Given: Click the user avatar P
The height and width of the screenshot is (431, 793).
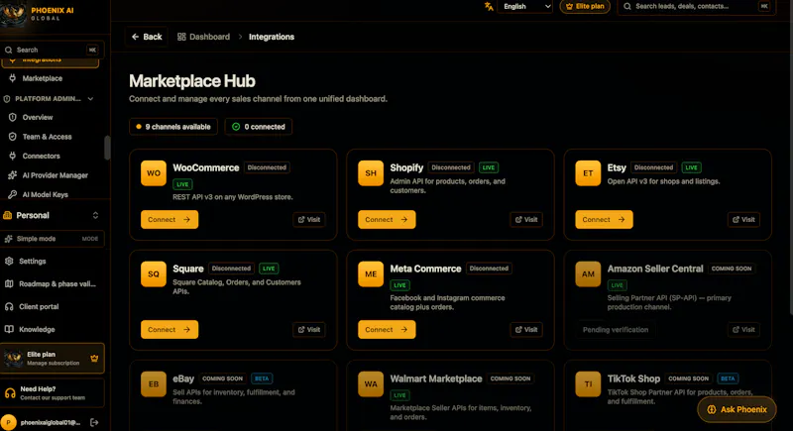Looking at the screenshot, I should [x=9, y=422].
